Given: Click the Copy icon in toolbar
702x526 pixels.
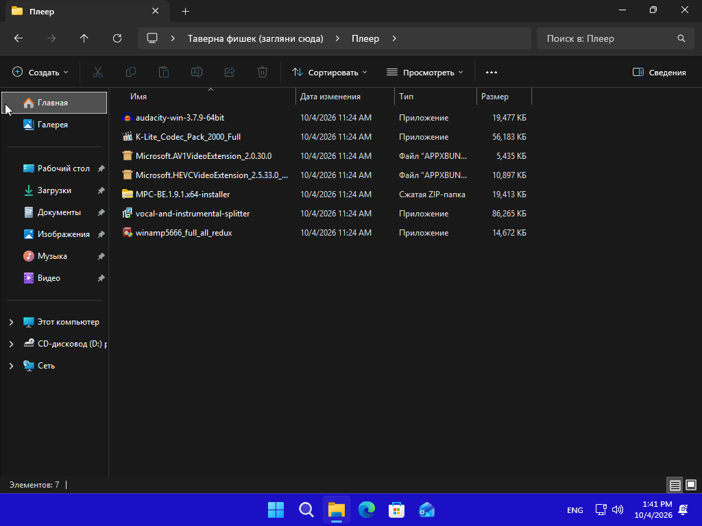Looking at the screenshot, I should (x=131, y=72).
